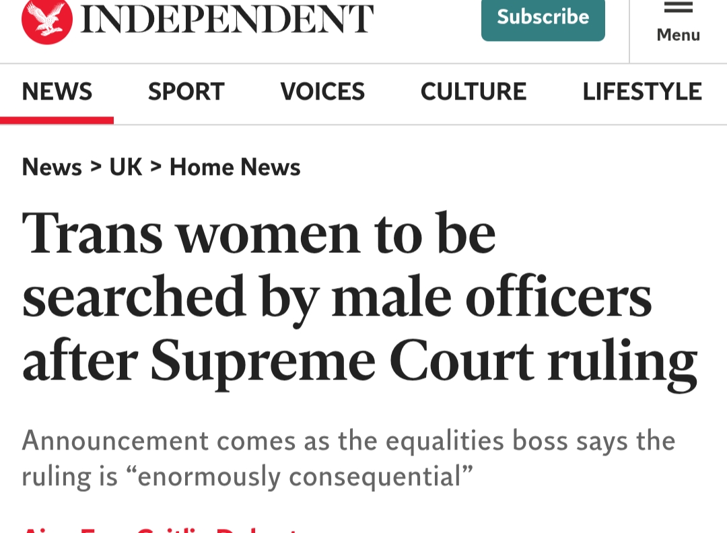Click the Independent eagle logo icon
The image size is (727, 533).
[46, 20]
